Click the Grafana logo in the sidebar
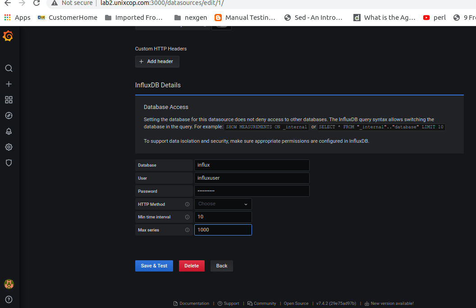476x308 pixels. click(x=8, y=36)
